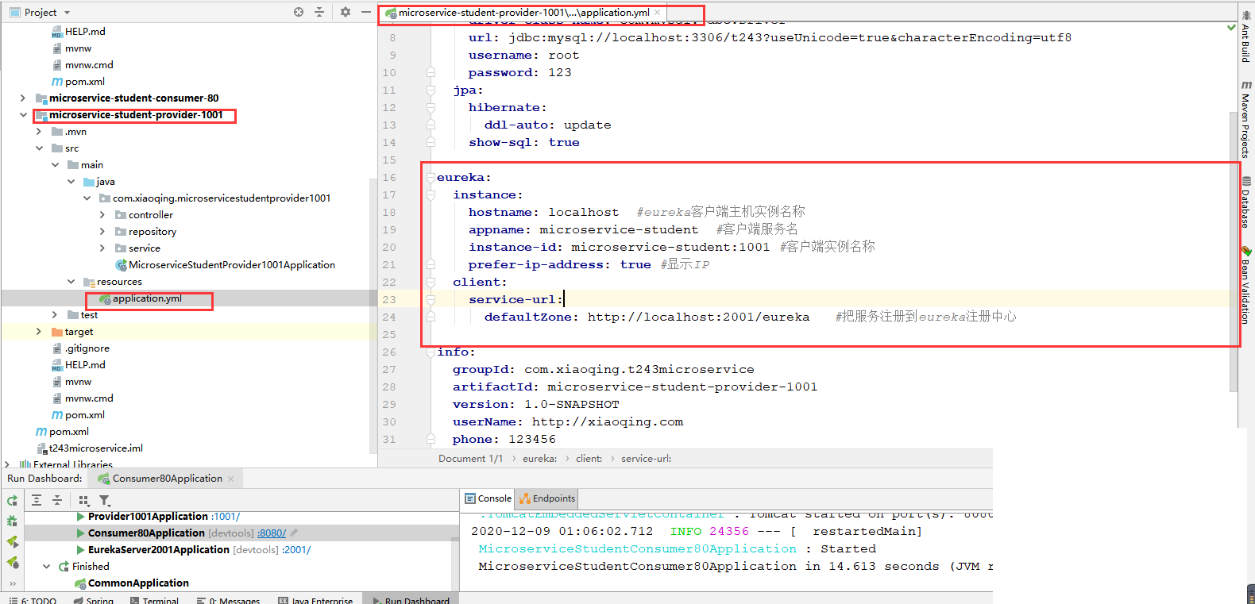Open the :1001/ link for Provider1001Application
This screenshot has height=604, width=1255.
pyautogui.click(x=226, y=517)
